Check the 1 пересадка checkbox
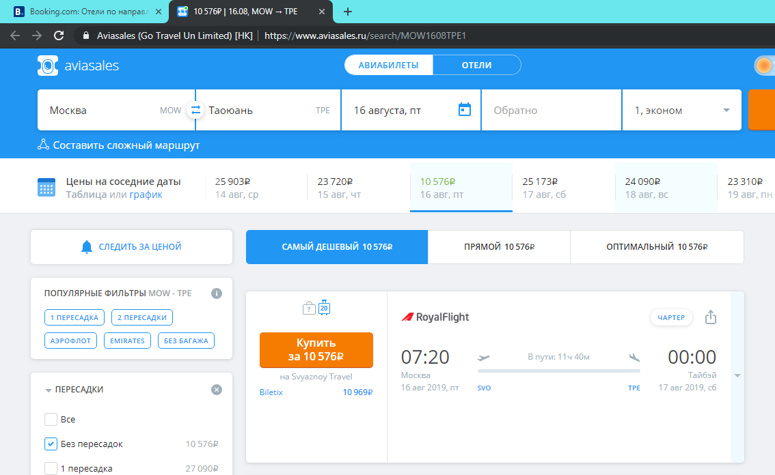Image resolution: width=775 pixels, height=475 pixels. pos(51,468)
